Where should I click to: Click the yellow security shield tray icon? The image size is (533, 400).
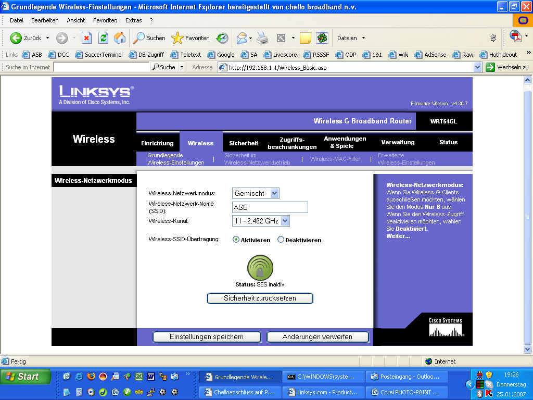tap(489, 375)
